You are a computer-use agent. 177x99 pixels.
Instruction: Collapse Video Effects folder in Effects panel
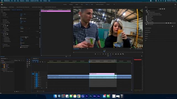pyautogui.click(x=145, y=20)
